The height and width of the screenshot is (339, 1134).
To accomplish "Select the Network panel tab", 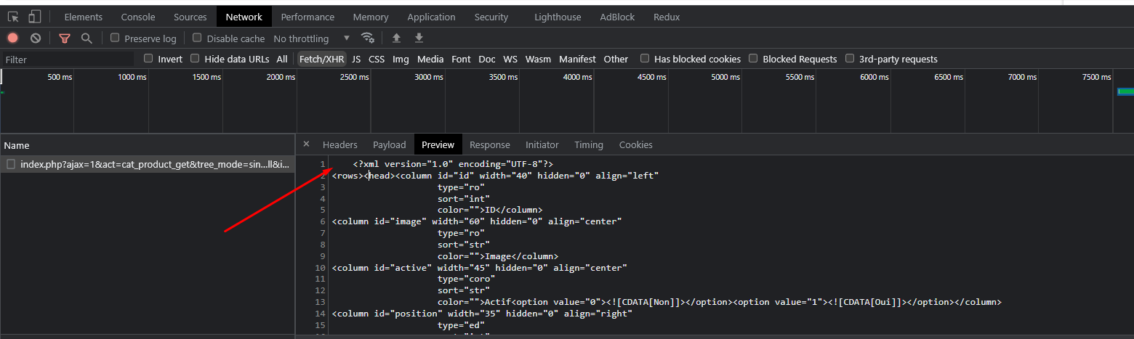I will pyautogui.click(x=244, y=17).
